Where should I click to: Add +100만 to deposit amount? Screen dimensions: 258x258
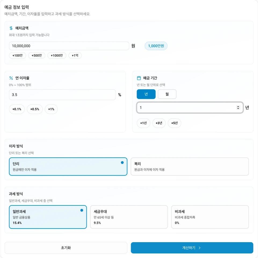coord(17,56)
